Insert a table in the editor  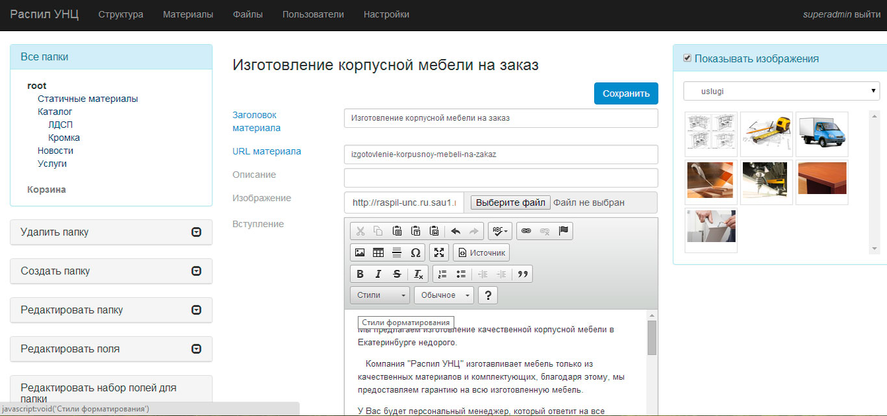coord(378,252)
